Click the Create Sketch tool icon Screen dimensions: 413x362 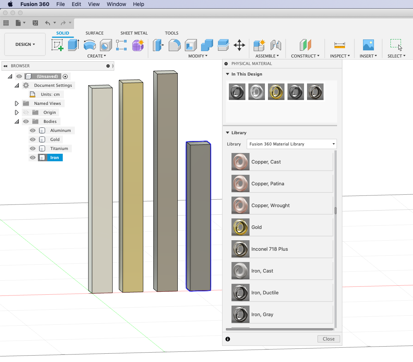point(57,45)
